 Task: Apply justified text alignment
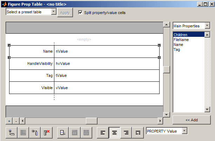tap(138, 133)
